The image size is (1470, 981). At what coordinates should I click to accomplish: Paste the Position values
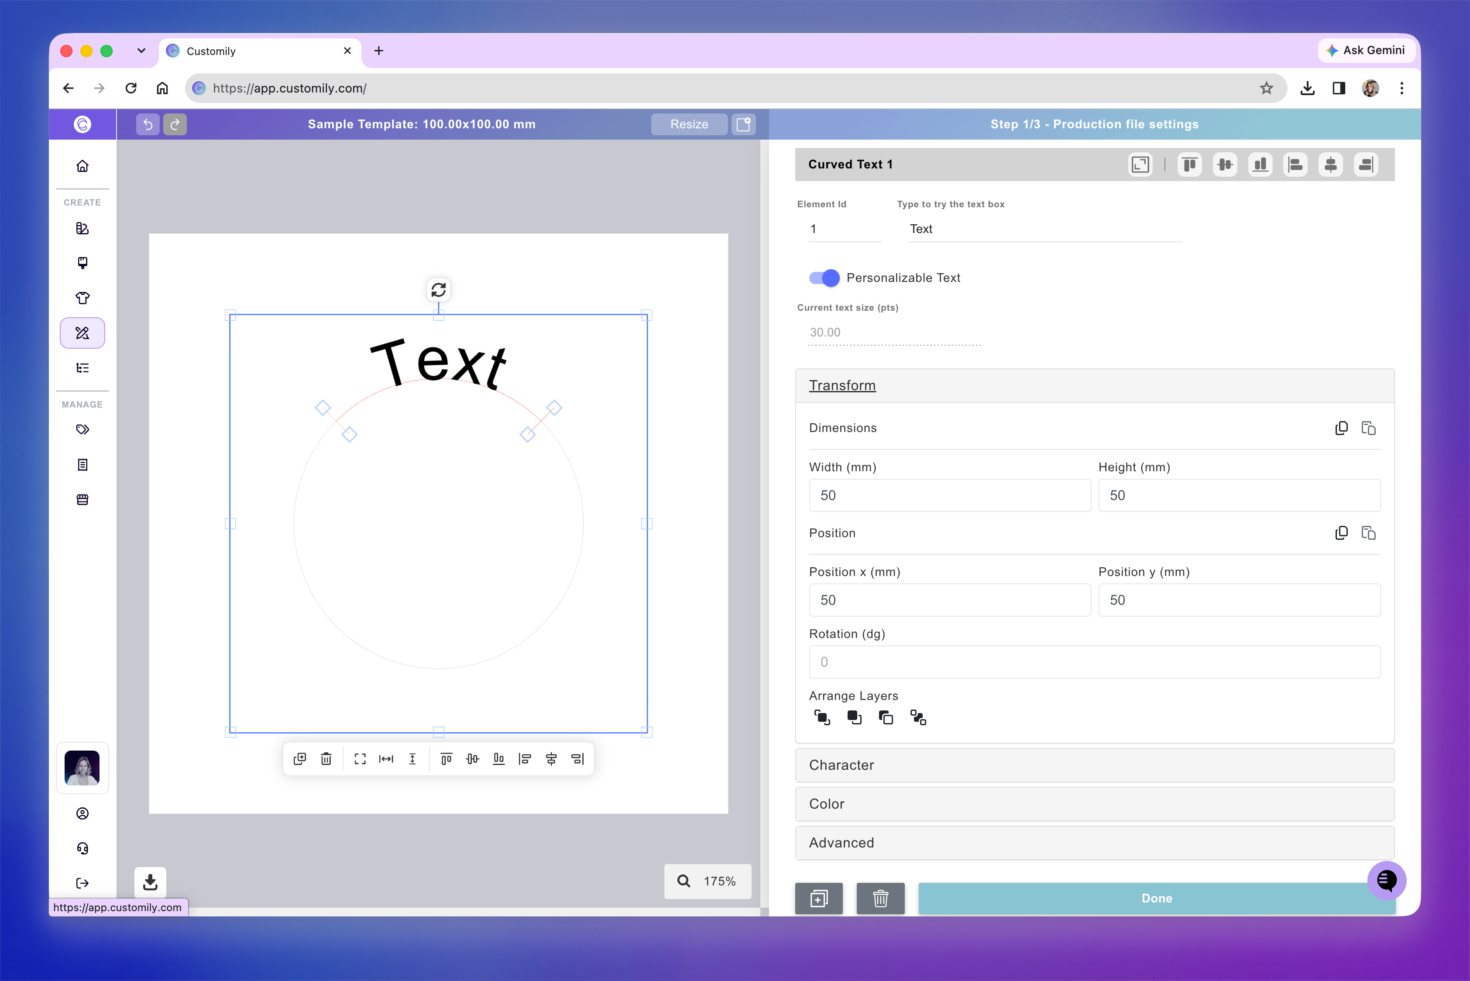[1369, 533]
